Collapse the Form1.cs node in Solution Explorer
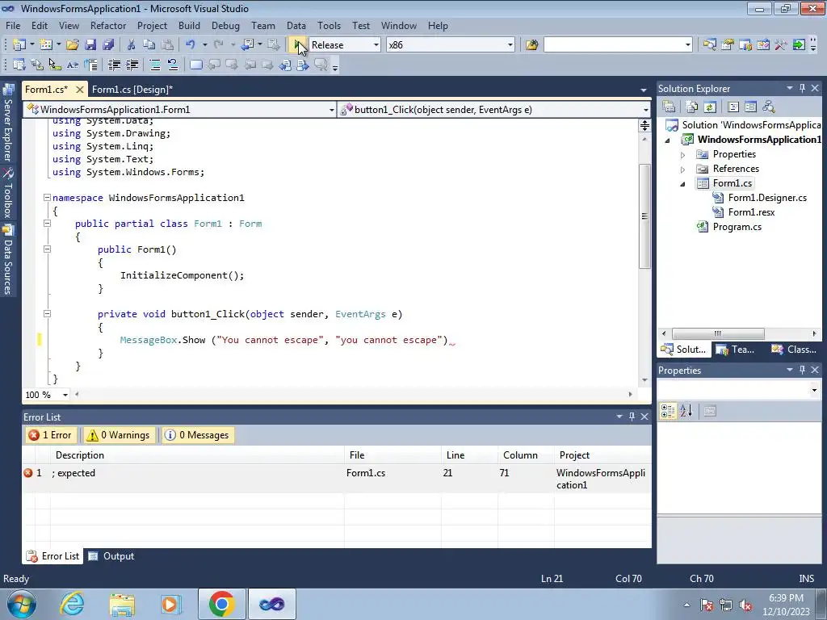Image resolution: width=827 pixels, height=620 pixels. click(682, 184)
